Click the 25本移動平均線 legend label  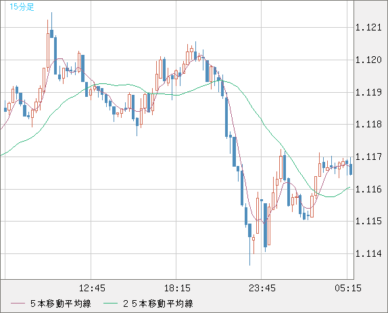[158, 304]
